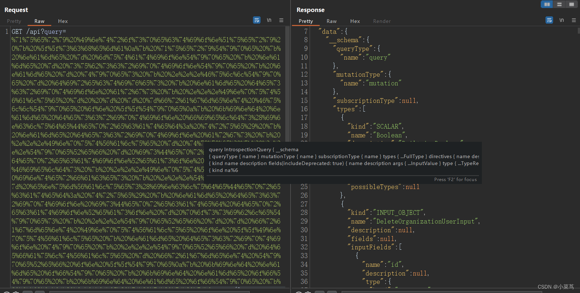
Task: Click the "__schema":{ line in response
Action: click(347, 40)
